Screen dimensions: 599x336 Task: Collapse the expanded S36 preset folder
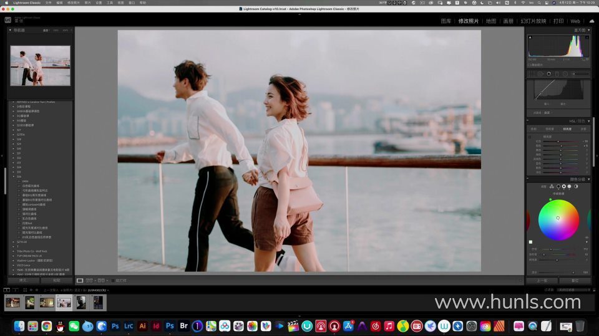pyautogui.click(x=14, y=177)
